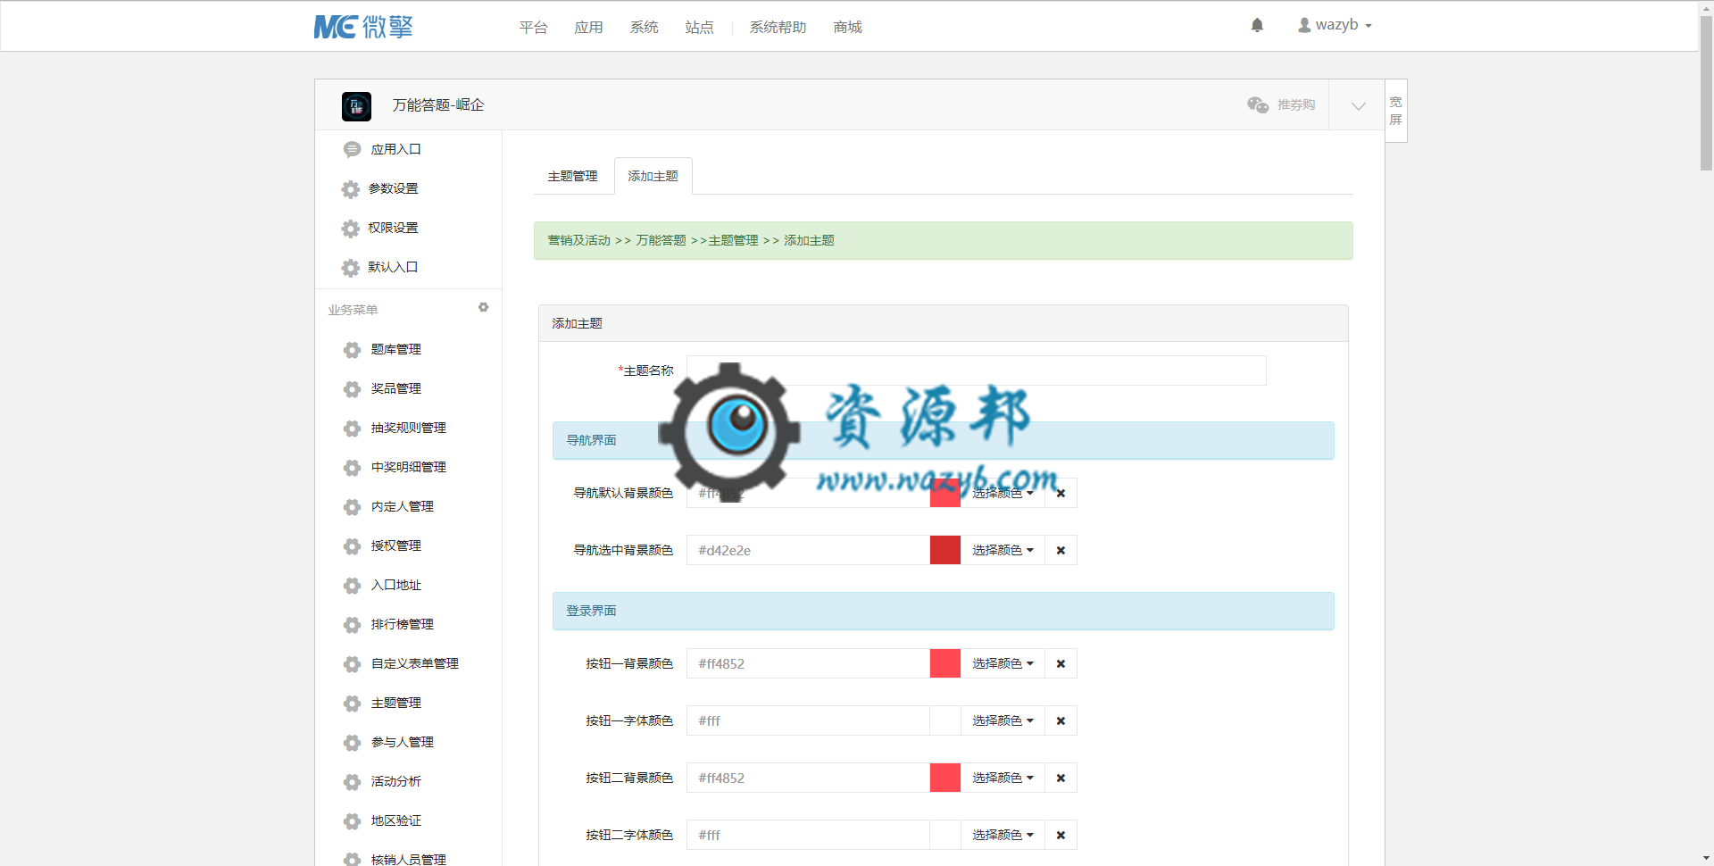Click the 按钮二背景颜色 red swatch
This screenshot has height=866, width=1714.
[x=944, y=778]
